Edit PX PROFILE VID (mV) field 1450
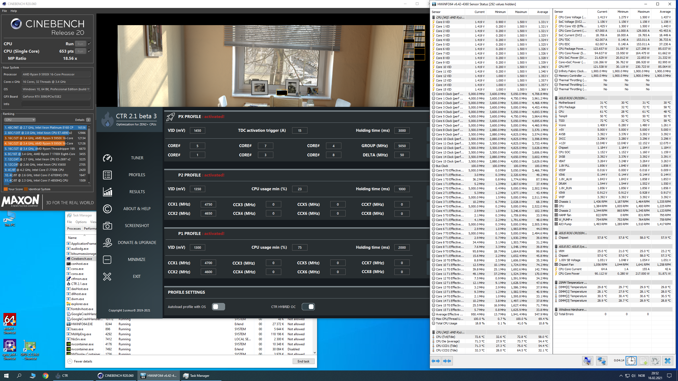Viewport: 678px width, 381px height. (x=197, y=130)
